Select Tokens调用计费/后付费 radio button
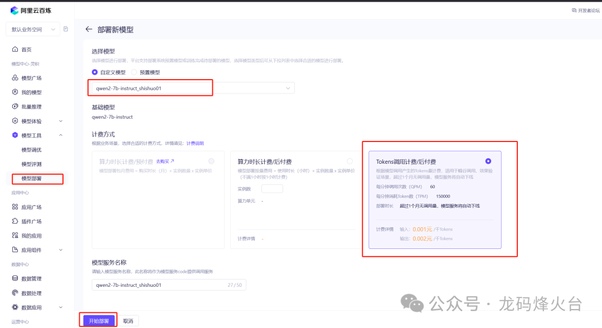The image size is (602, 328). click(488, 161)
